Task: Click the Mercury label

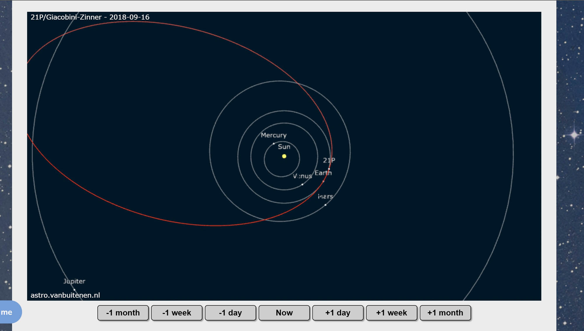Action: point(274,135)
